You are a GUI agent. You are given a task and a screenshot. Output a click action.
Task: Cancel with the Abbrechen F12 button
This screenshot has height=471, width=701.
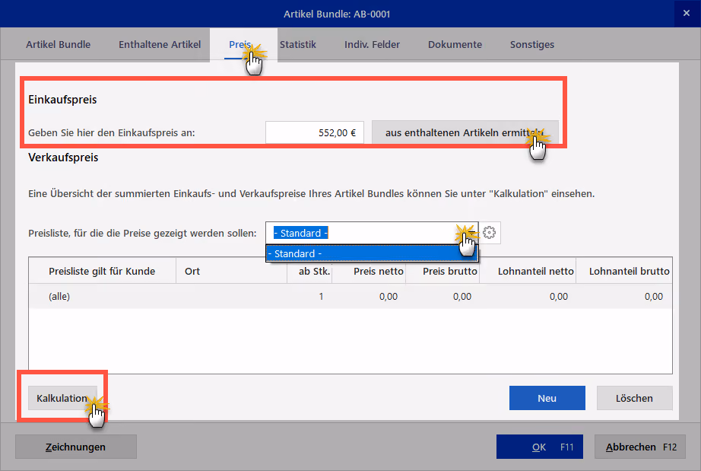[x=639, y=447]
